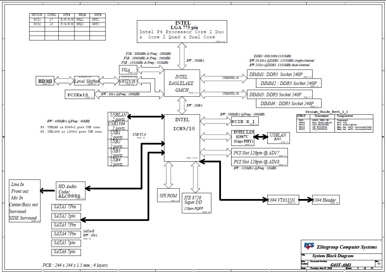Select the Intel LGA 775 processor block

point(181,32)
